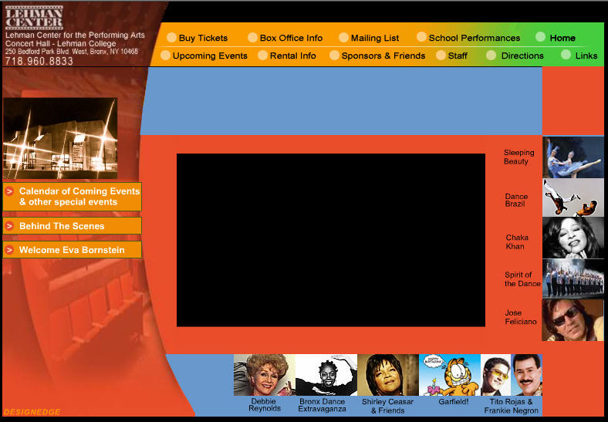
Task: Open Upcoming Events in the nav bar
Action: point(210,56)
